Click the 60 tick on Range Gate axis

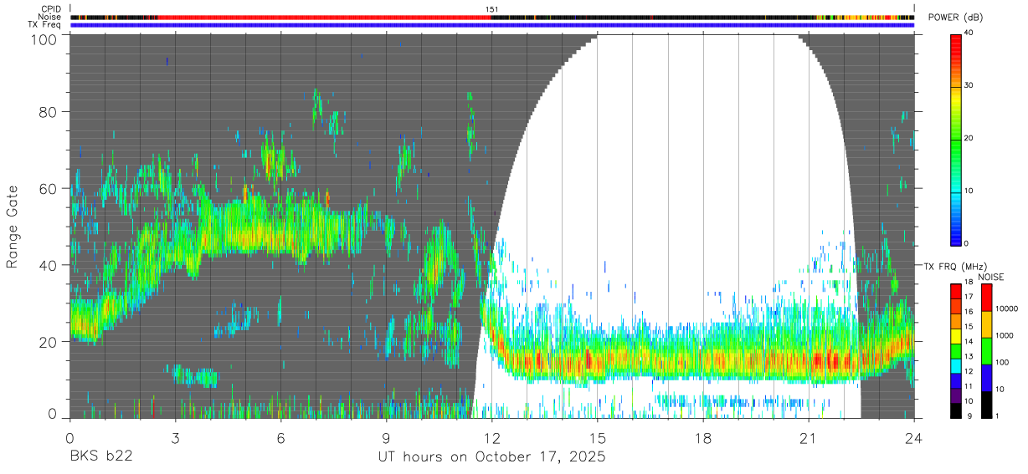coord(49,189)
